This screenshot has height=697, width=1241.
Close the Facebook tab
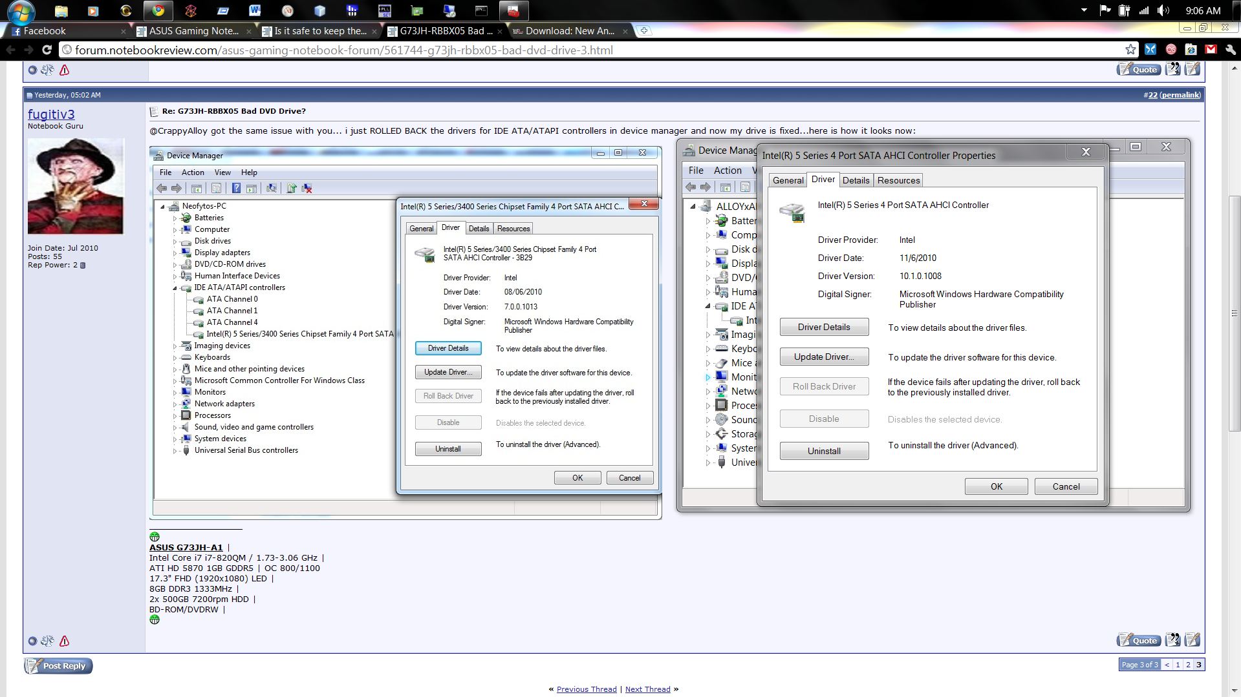pyautogui.click(x=124, y=30)
